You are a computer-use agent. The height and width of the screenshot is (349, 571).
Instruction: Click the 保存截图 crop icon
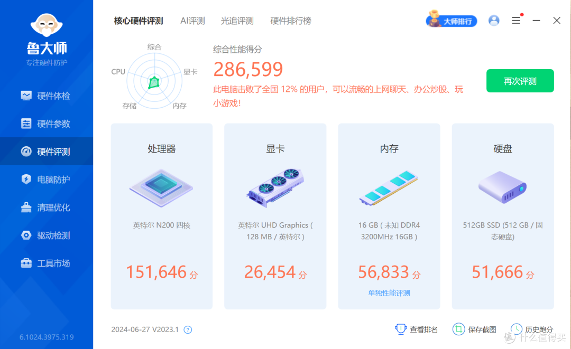(x=458, y=329)
